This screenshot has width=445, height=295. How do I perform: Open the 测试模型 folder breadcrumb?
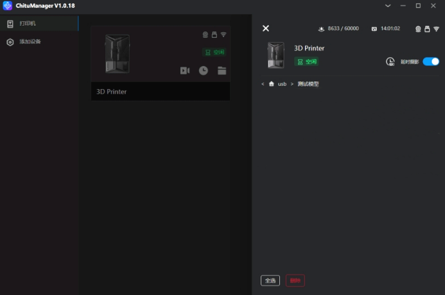tap(308, 84)
